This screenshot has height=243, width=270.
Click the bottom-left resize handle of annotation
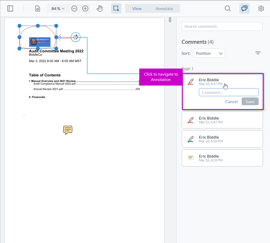click(20, 49)
